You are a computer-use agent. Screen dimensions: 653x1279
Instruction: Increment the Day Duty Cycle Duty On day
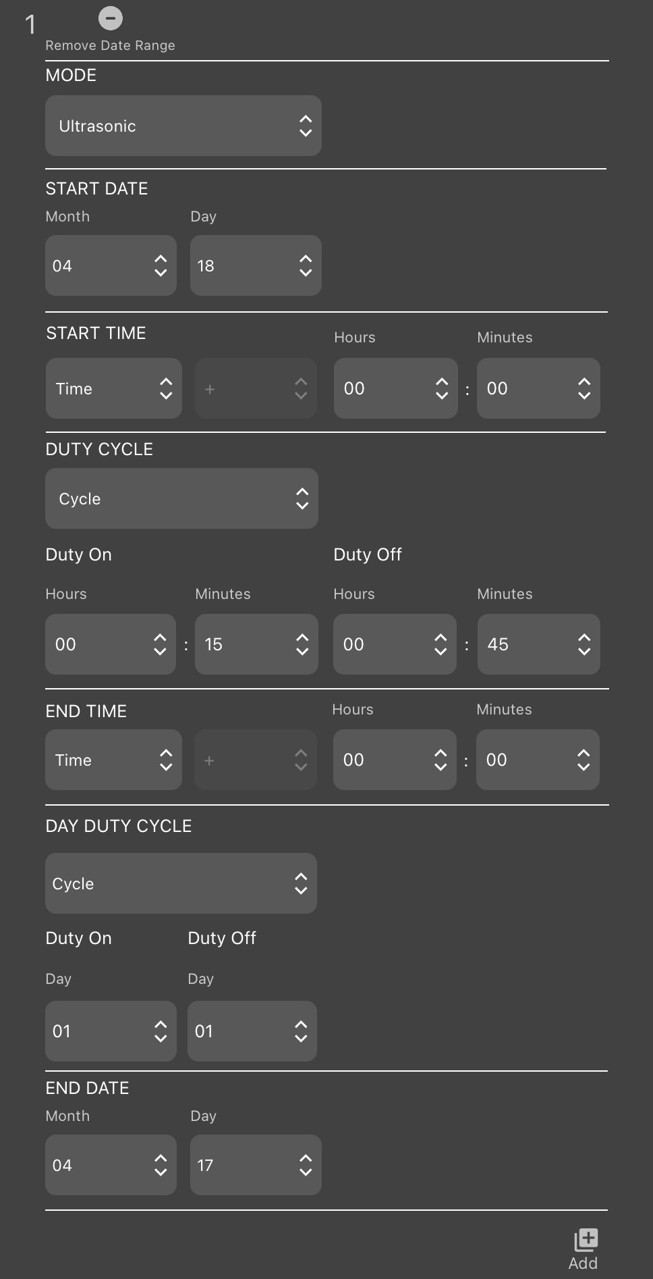point(161,1024)
